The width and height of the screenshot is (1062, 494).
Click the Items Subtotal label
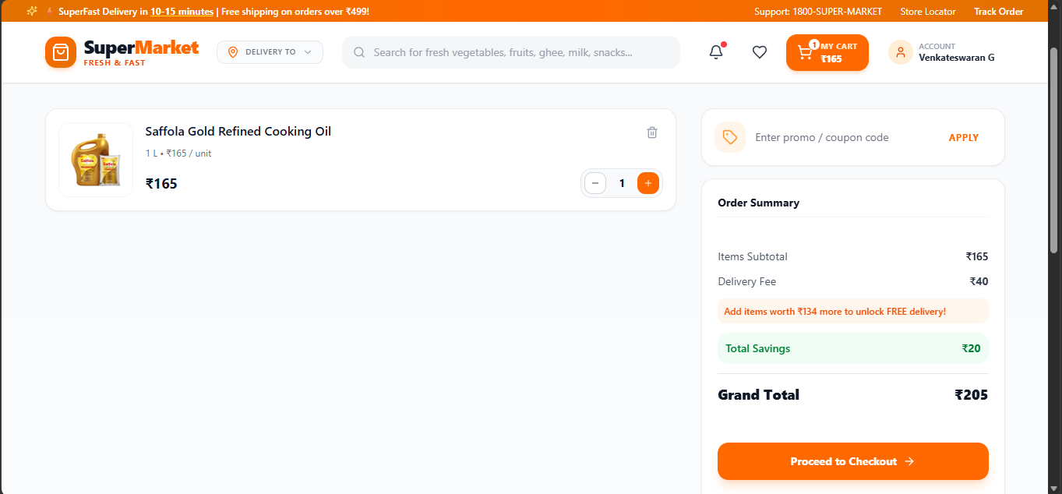pyautogui.click(x=753, y=256)
